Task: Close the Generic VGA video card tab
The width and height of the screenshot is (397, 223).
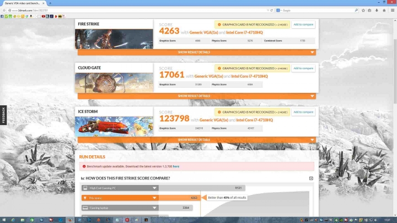Action: tap(44, 3)
